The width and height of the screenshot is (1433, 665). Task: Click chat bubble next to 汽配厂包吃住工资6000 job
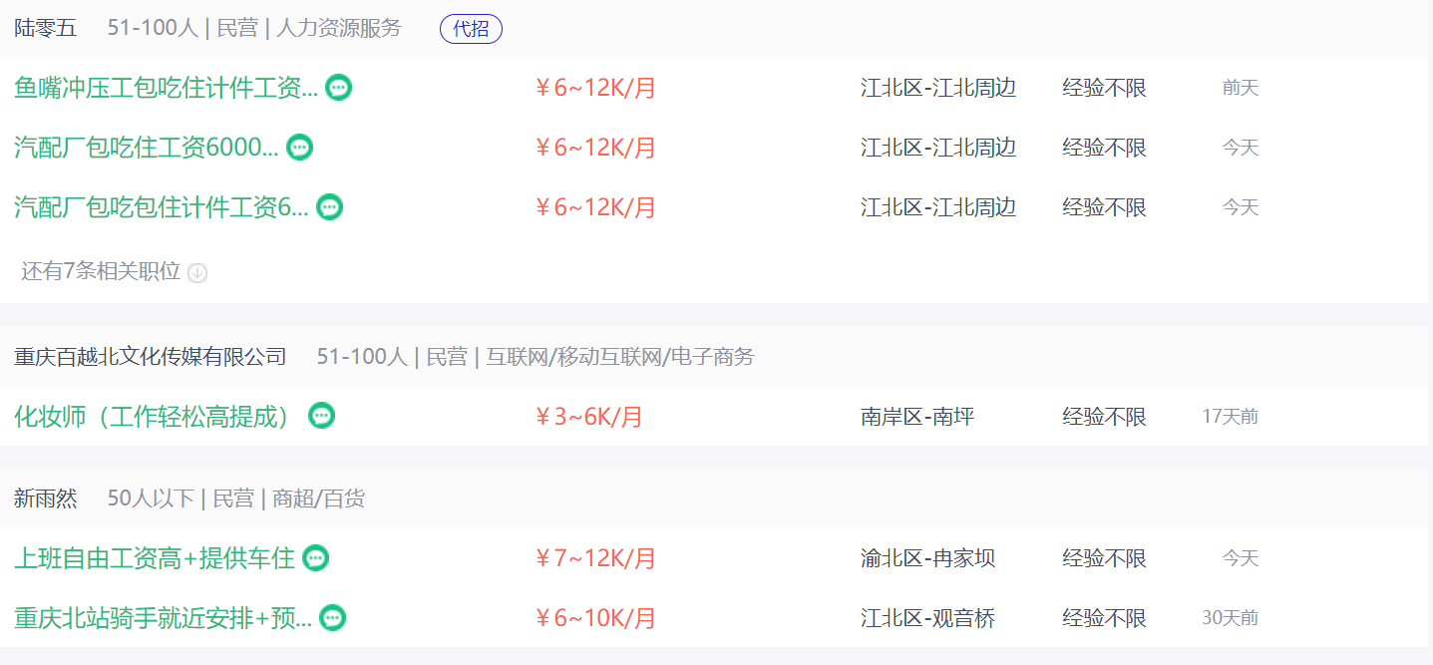[x=299, y=148]
